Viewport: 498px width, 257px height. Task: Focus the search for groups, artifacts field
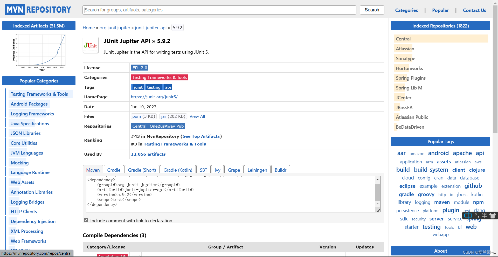(x=219, y=10)
